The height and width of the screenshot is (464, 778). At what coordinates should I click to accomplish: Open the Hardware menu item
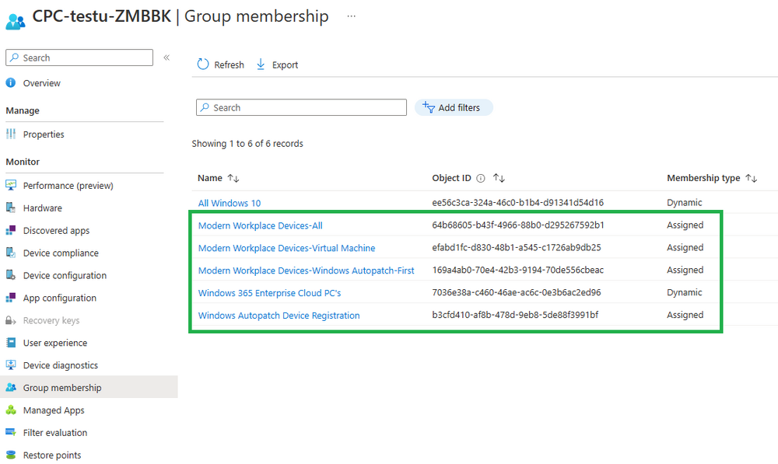[x=43, y=208]
